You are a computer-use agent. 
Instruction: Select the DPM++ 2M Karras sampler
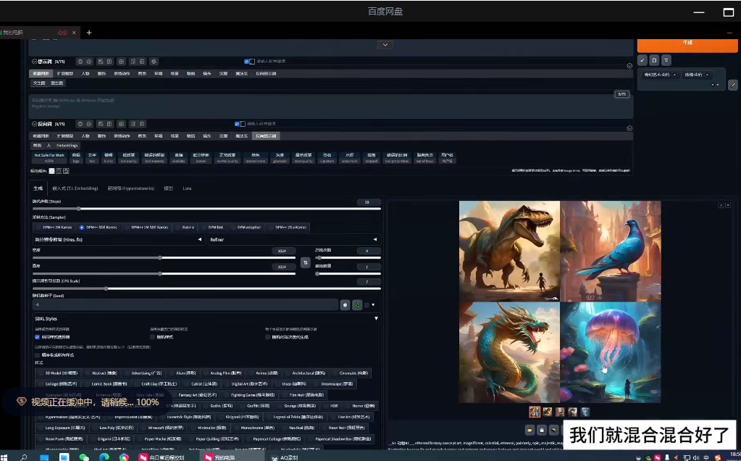pyautogui.click(x=54, y=228)
